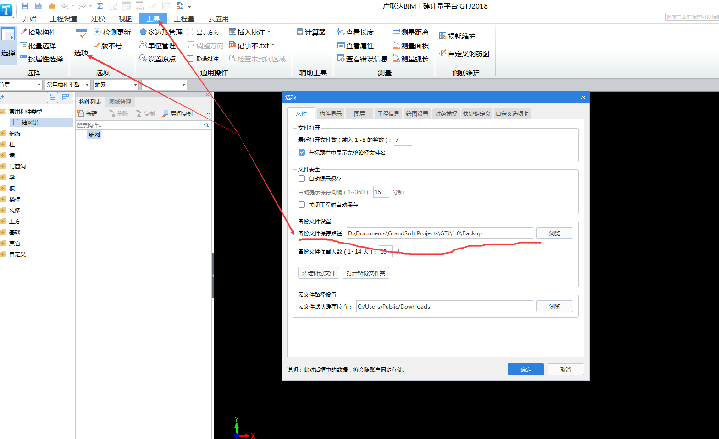This screenshot has height=439, width=719.
Task: Expand the 柱 tree node
Action: coord(3,144)
